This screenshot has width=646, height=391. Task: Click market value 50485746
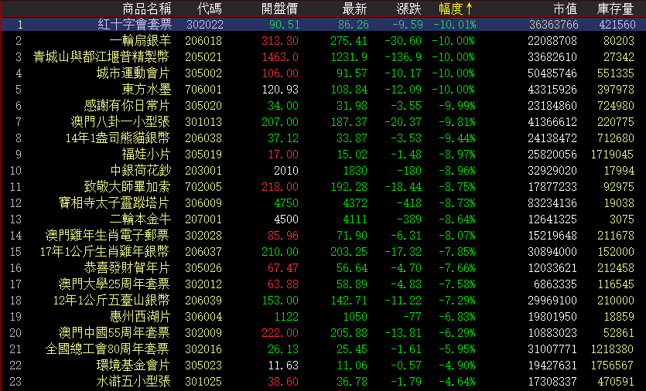pos(552,73)
